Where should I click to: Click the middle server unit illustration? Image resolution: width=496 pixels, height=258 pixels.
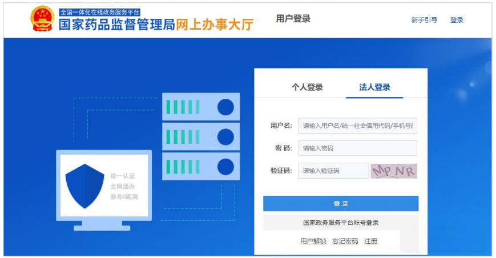click(201, 136)
